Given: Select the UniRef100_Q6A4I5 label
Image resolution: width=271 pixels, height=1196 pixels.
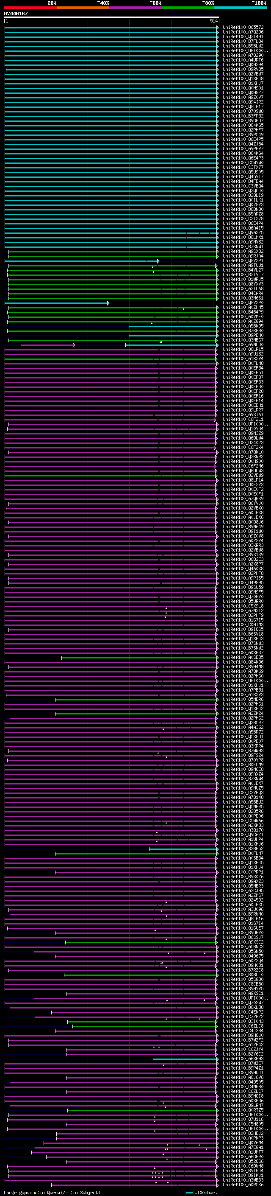Looking at the screenshot, I should coord(243,228).
